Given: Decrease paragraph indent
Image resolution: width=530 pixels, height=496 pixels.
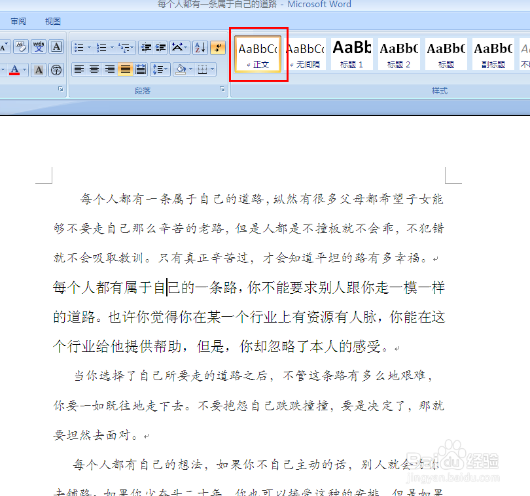Looking at the screenshot, I should pos(145,46).
